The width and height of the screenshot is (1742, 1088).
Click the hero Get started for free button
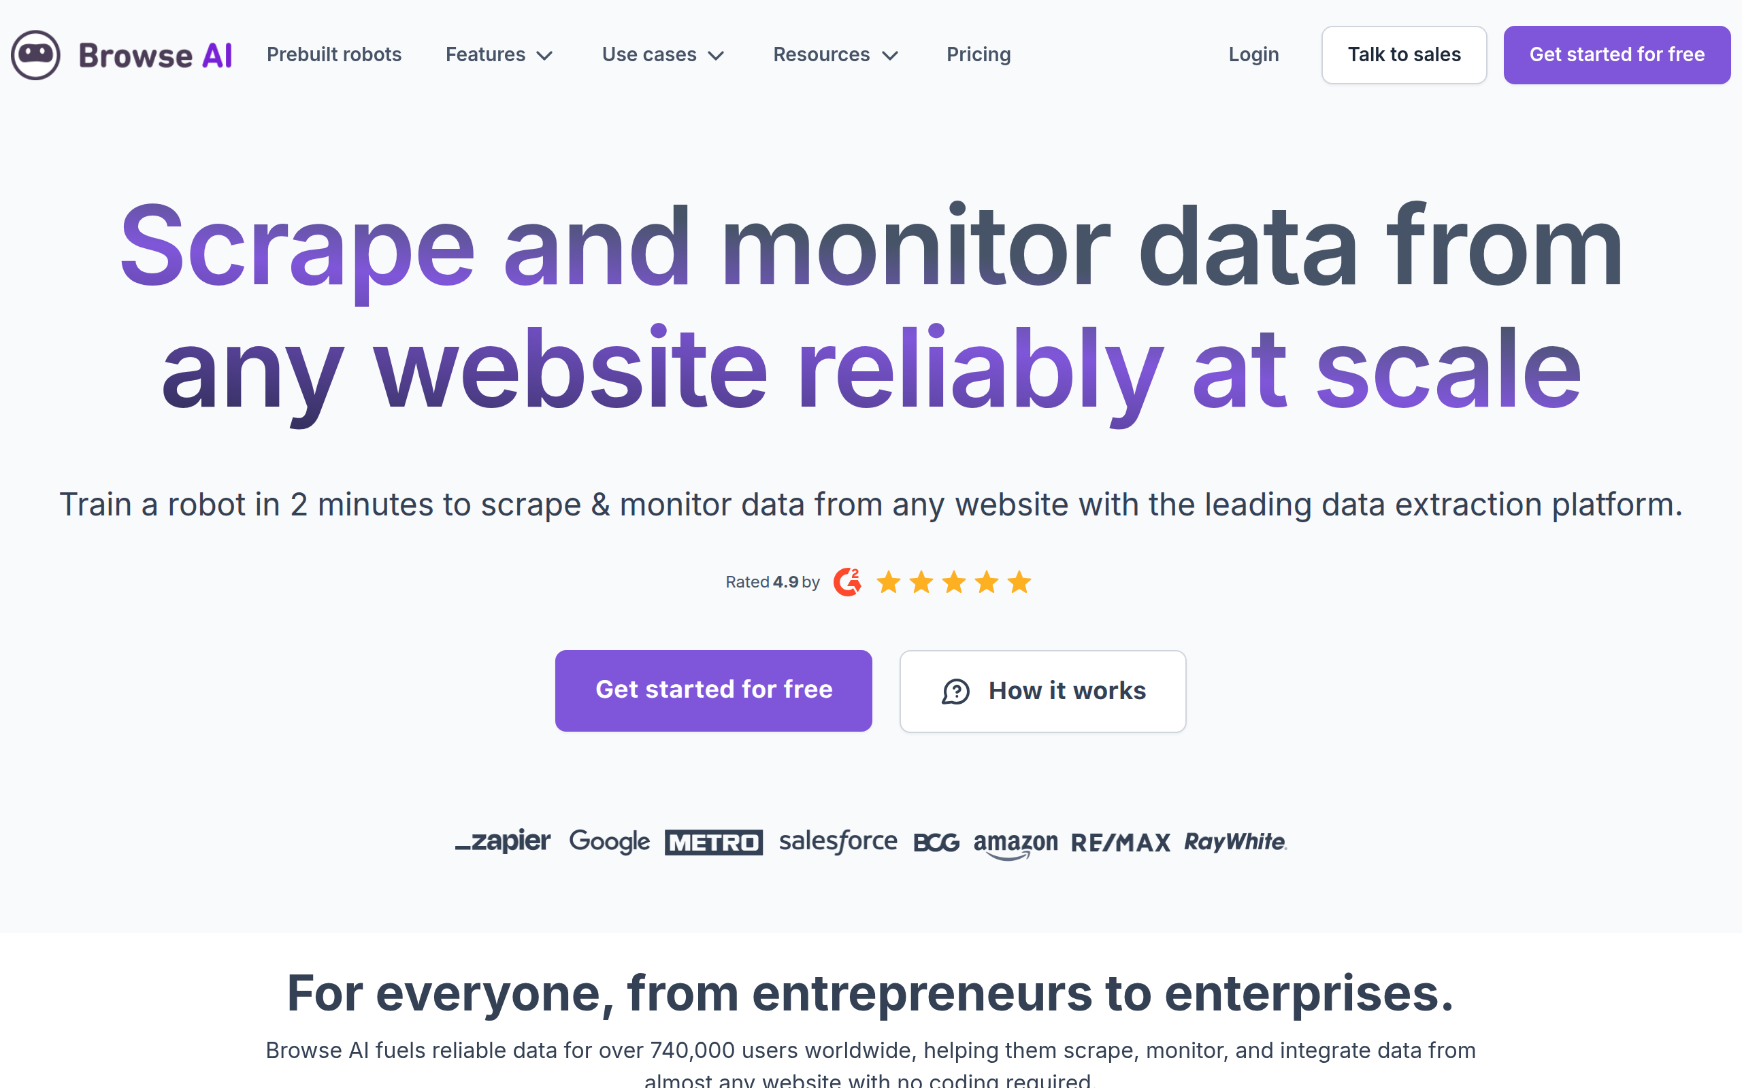point(713,691)
